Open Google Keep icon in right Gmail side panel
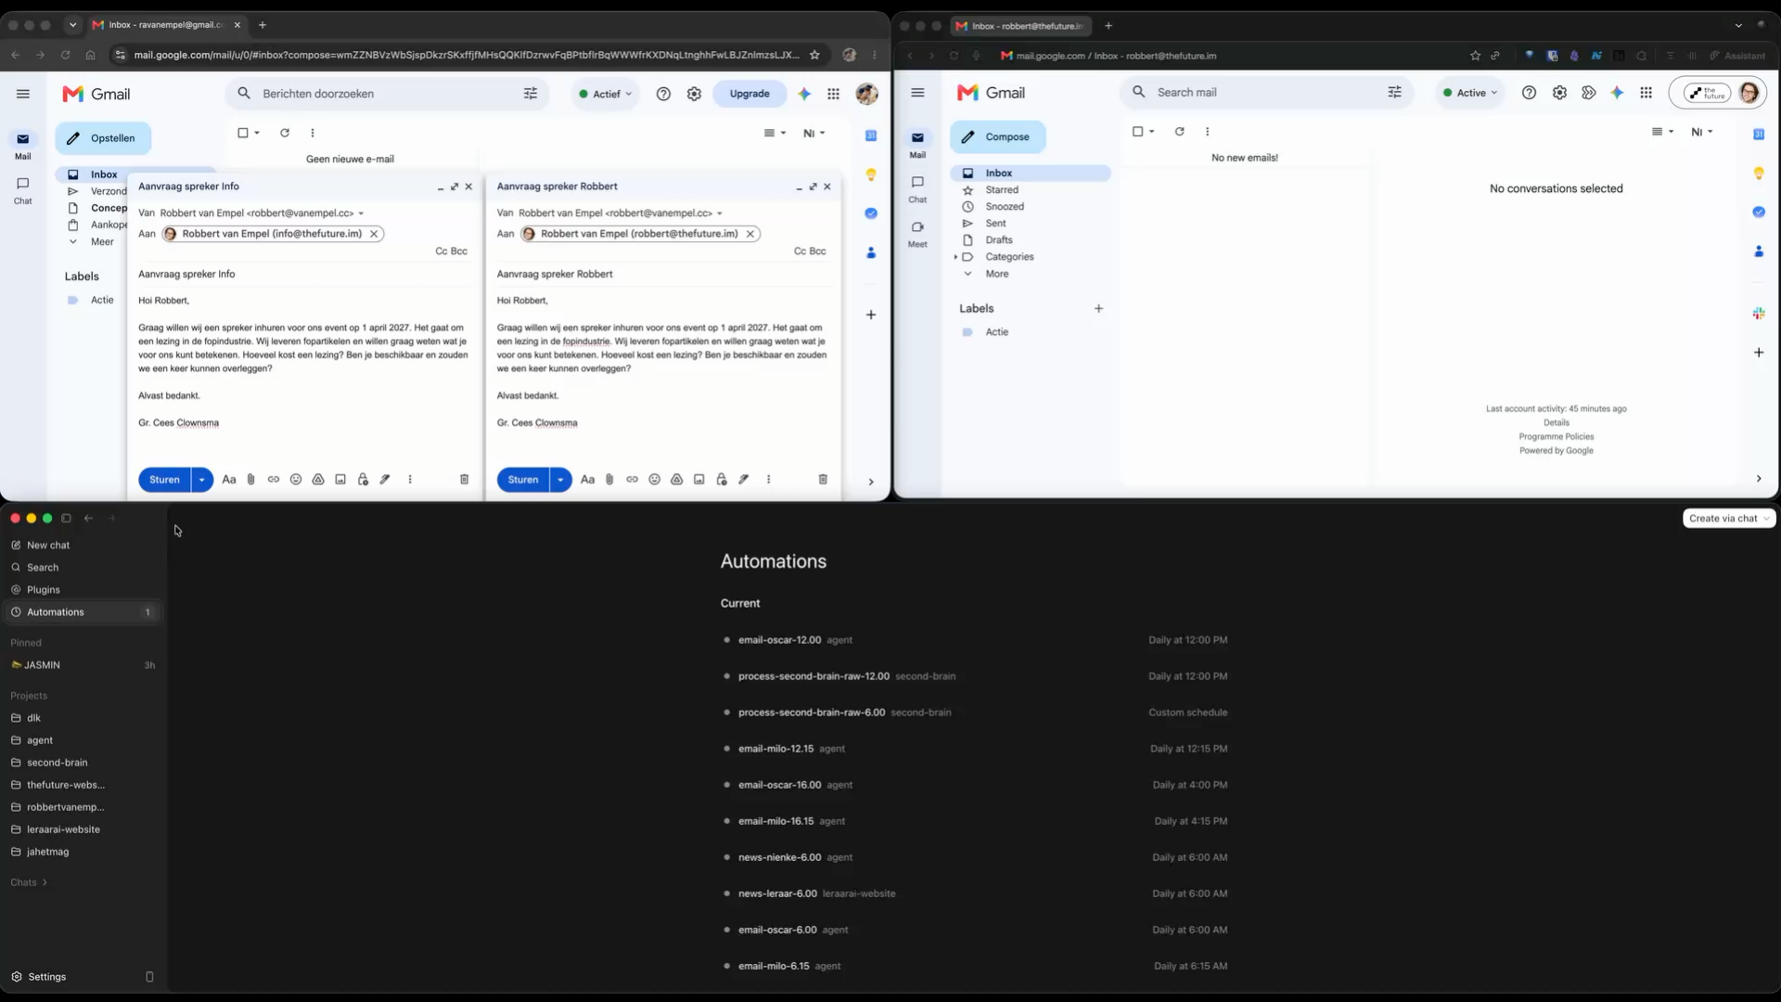Screen dimensions: 1781x1002 pos(1758,173)
